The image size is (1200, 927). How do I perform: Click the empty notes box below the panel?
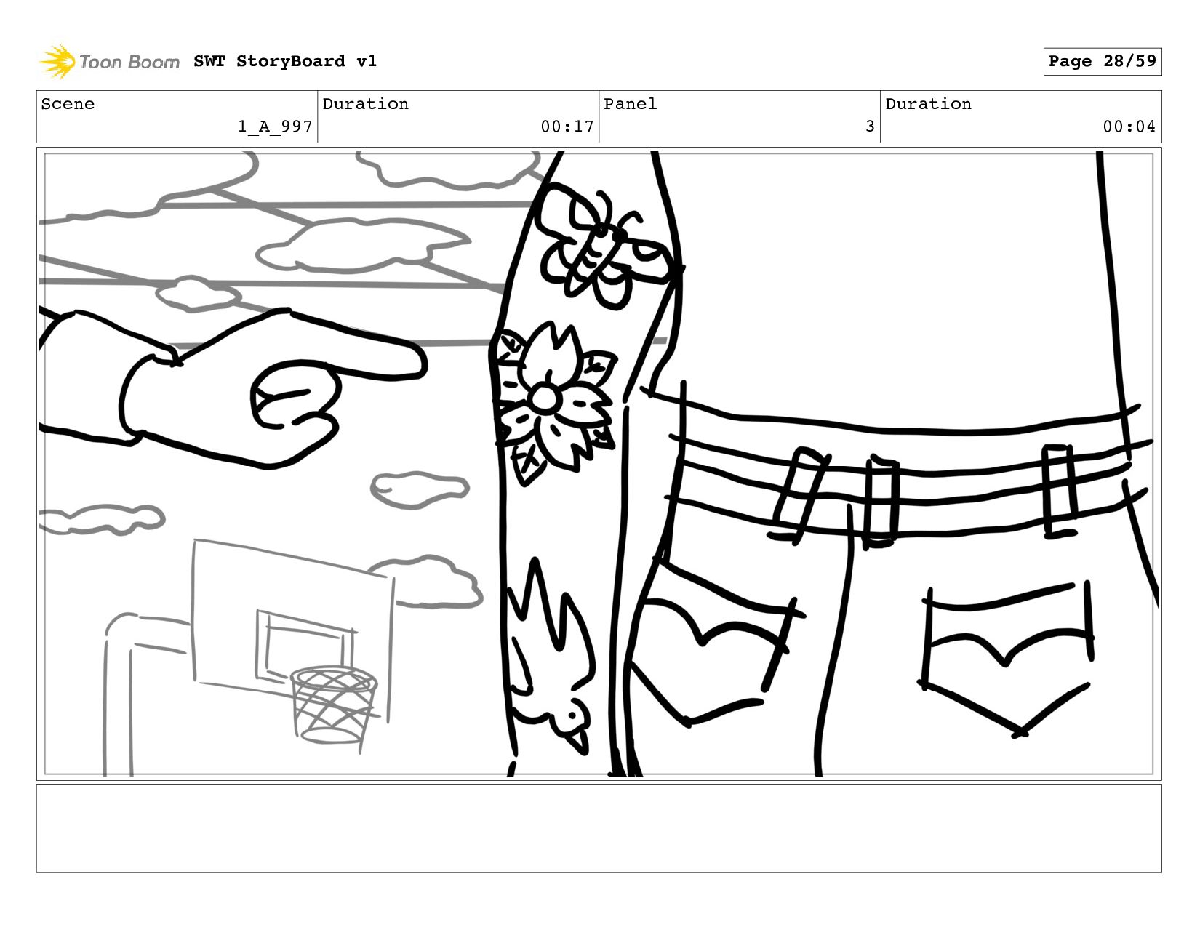pos(599,828)
